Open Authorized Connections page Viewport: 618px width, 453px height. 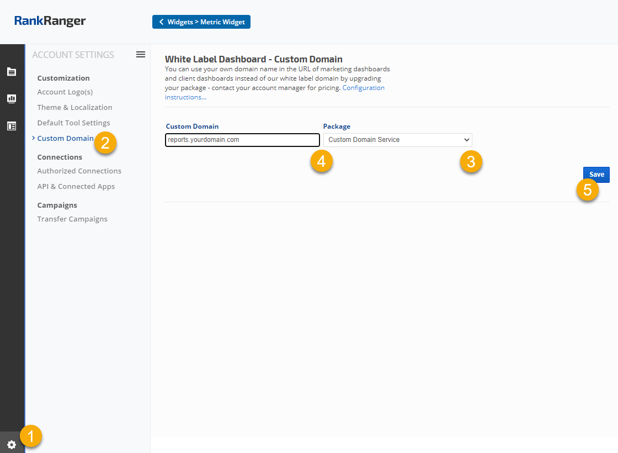pos(79,171)
